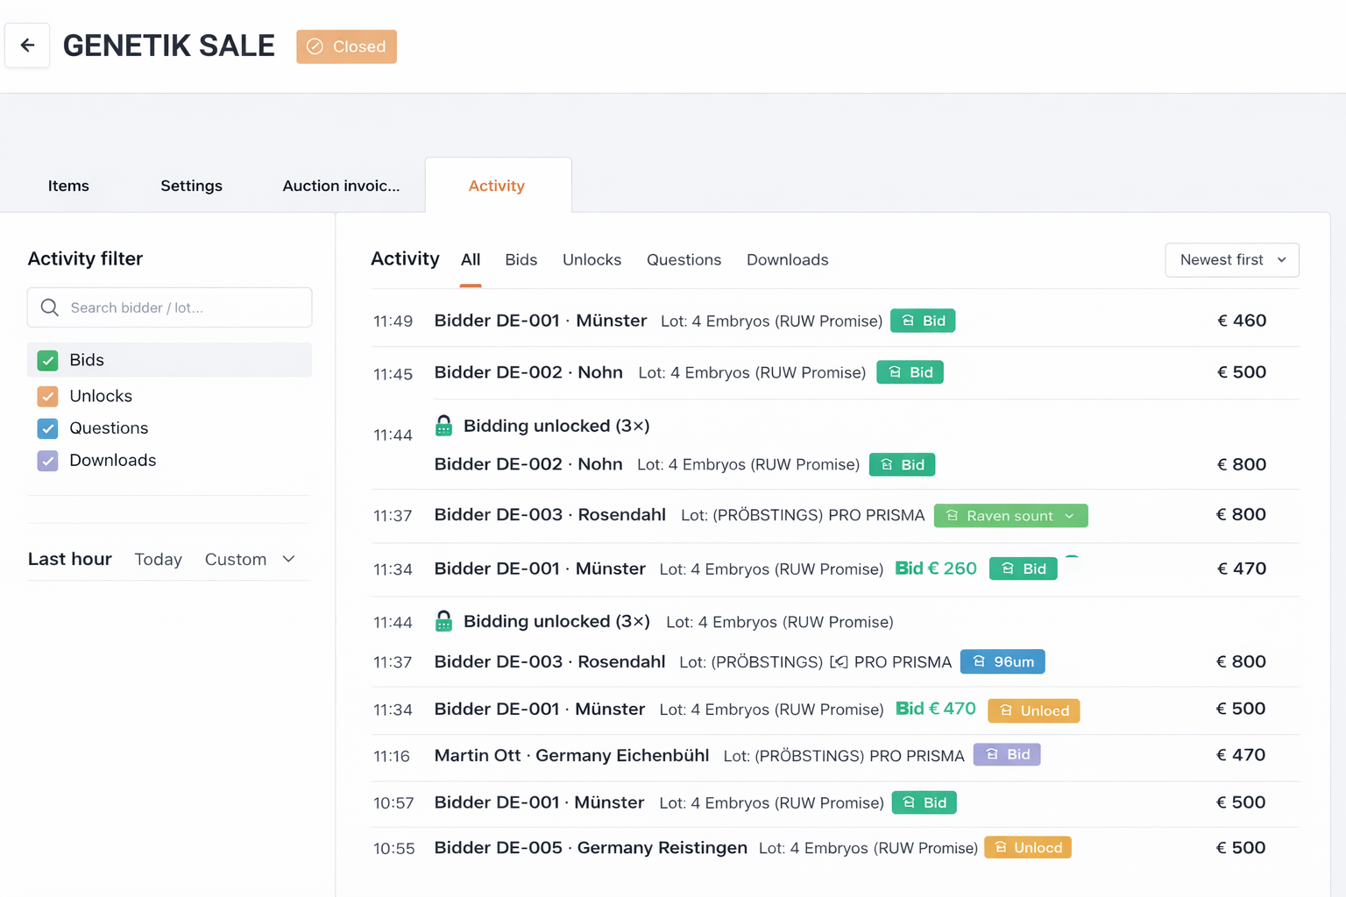Click 'Bid € 470' green text
The image size is (1346, 897).
[936, 709]
